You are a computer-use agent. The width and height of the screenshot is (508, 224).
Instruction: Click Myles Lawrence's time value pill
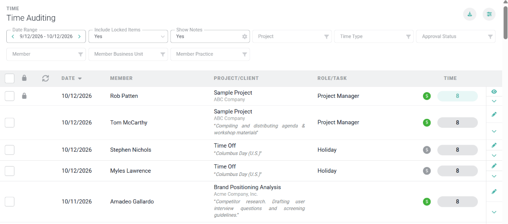point(458,171)
